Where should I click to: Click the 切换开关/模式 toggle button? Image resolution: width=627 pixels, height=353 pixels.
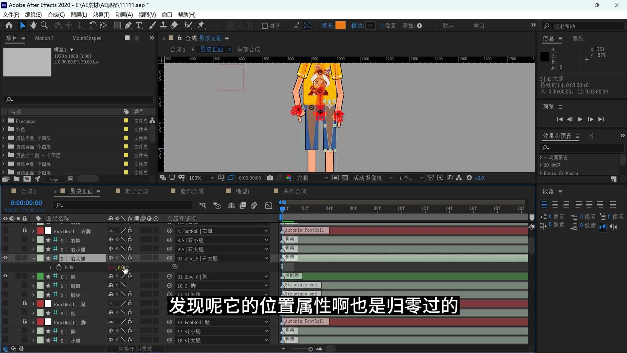[135, 349]
